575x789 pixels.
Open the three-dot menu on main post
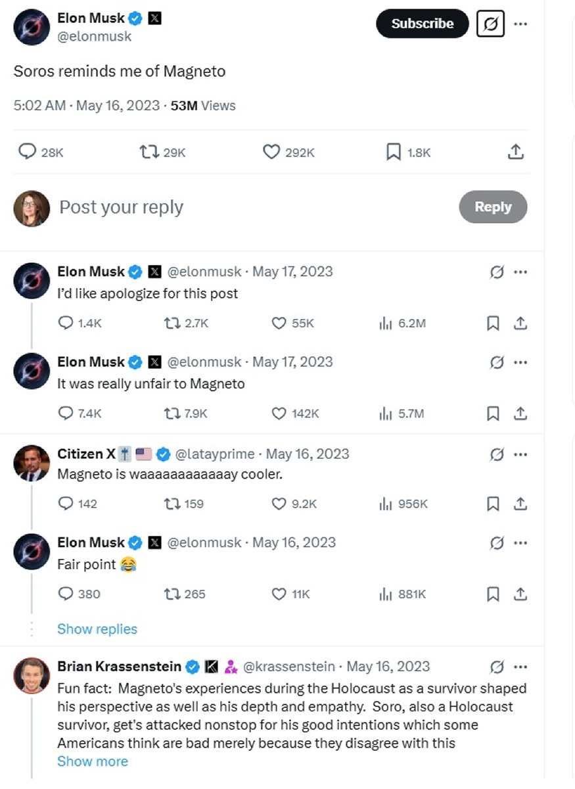pos(520,24)
